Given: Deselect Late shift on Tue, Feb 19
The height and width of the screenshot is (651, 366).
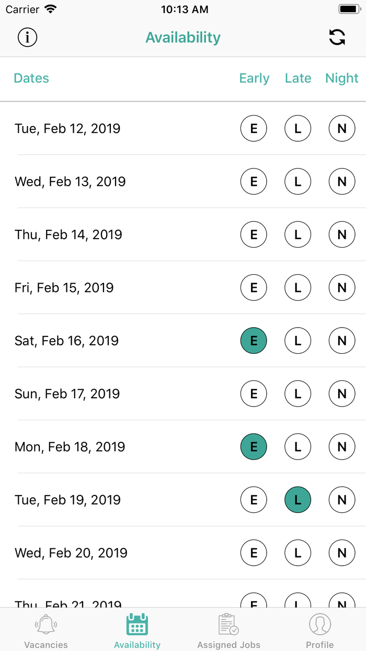Looking at the screenshot, I should coord(298,500).
